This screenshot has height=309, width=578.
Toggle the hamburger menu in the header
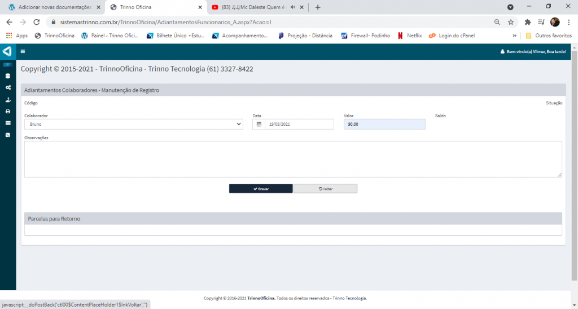click(x=23, y=51)
